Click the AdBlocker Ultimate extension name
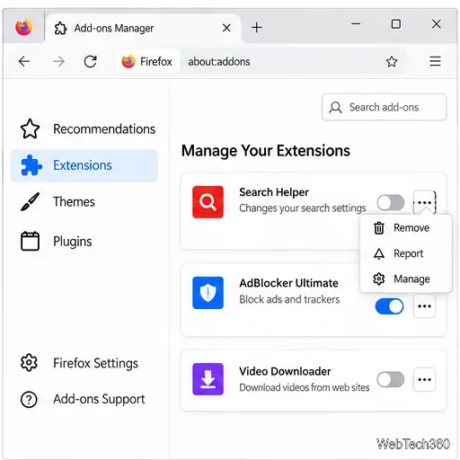The width and height of the screenshot is (460, 460). 288,283
